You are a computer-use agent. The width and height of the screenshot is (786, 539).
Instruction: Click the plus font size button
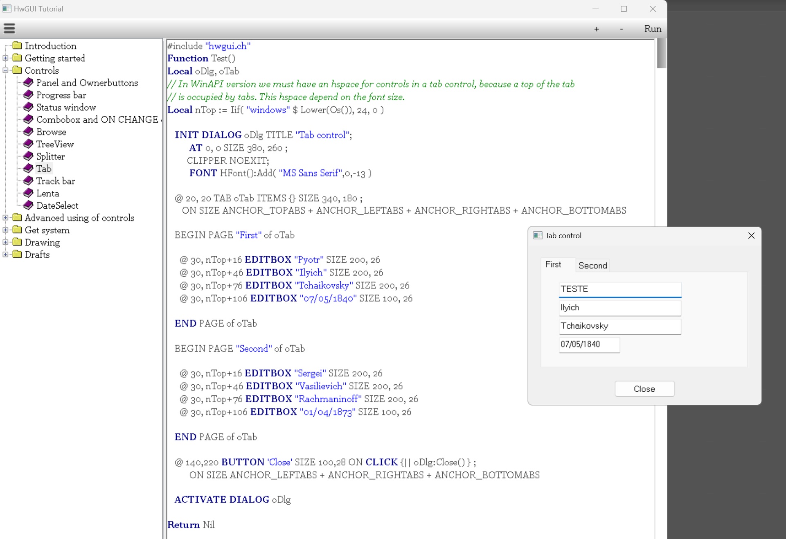click(597, 29)
